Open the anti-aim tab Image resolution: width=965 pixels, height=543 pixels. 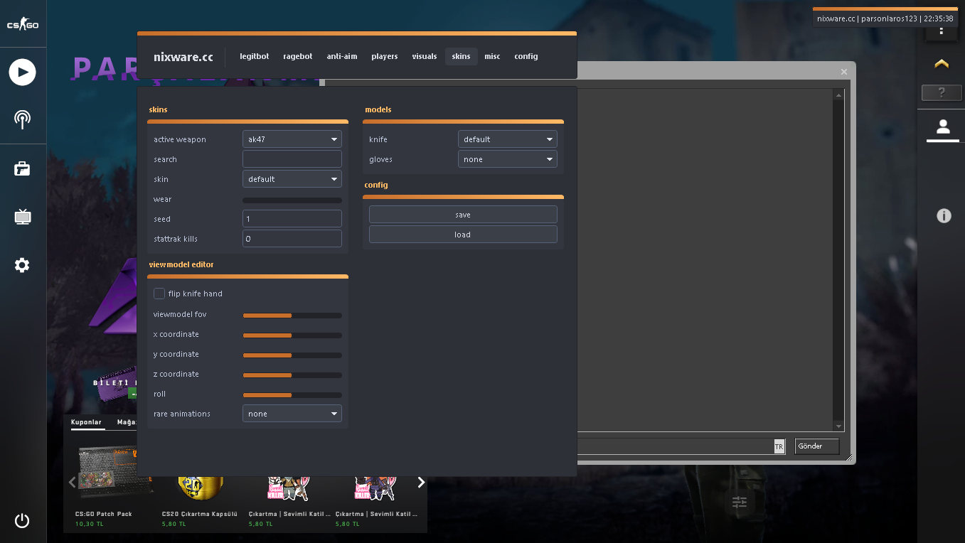coord(342,56)
